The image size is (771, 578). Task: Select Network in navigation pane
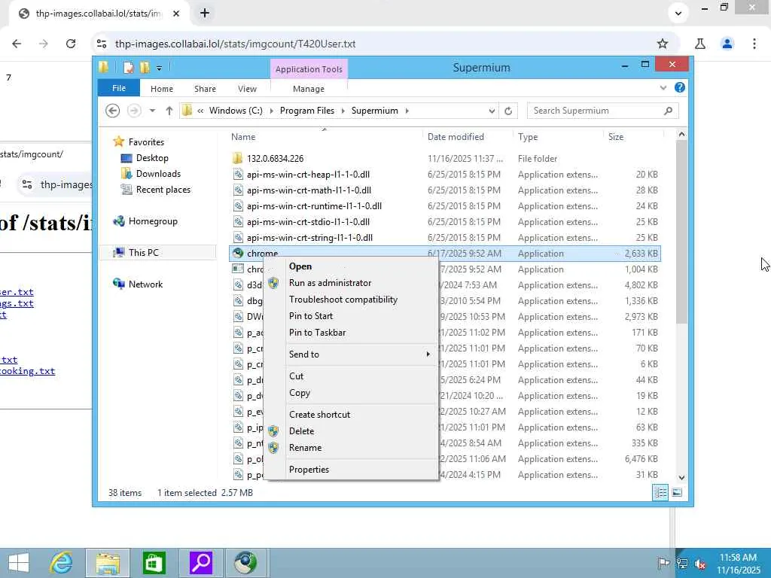tap(145, 284)
